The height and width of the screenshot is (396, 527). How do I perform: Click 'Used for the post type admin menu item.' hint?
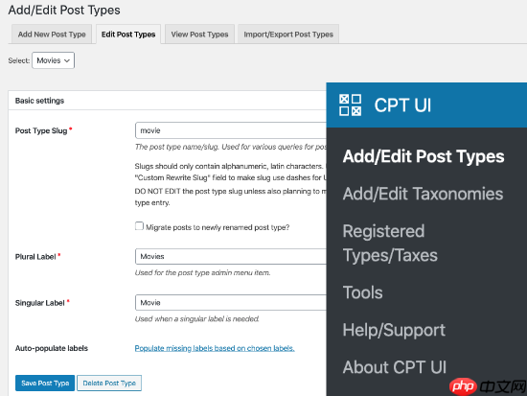[203, 273]
